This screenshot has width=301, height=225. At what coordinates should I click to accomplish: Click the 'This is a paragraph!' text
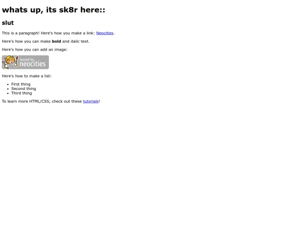[x=21, y=33]
